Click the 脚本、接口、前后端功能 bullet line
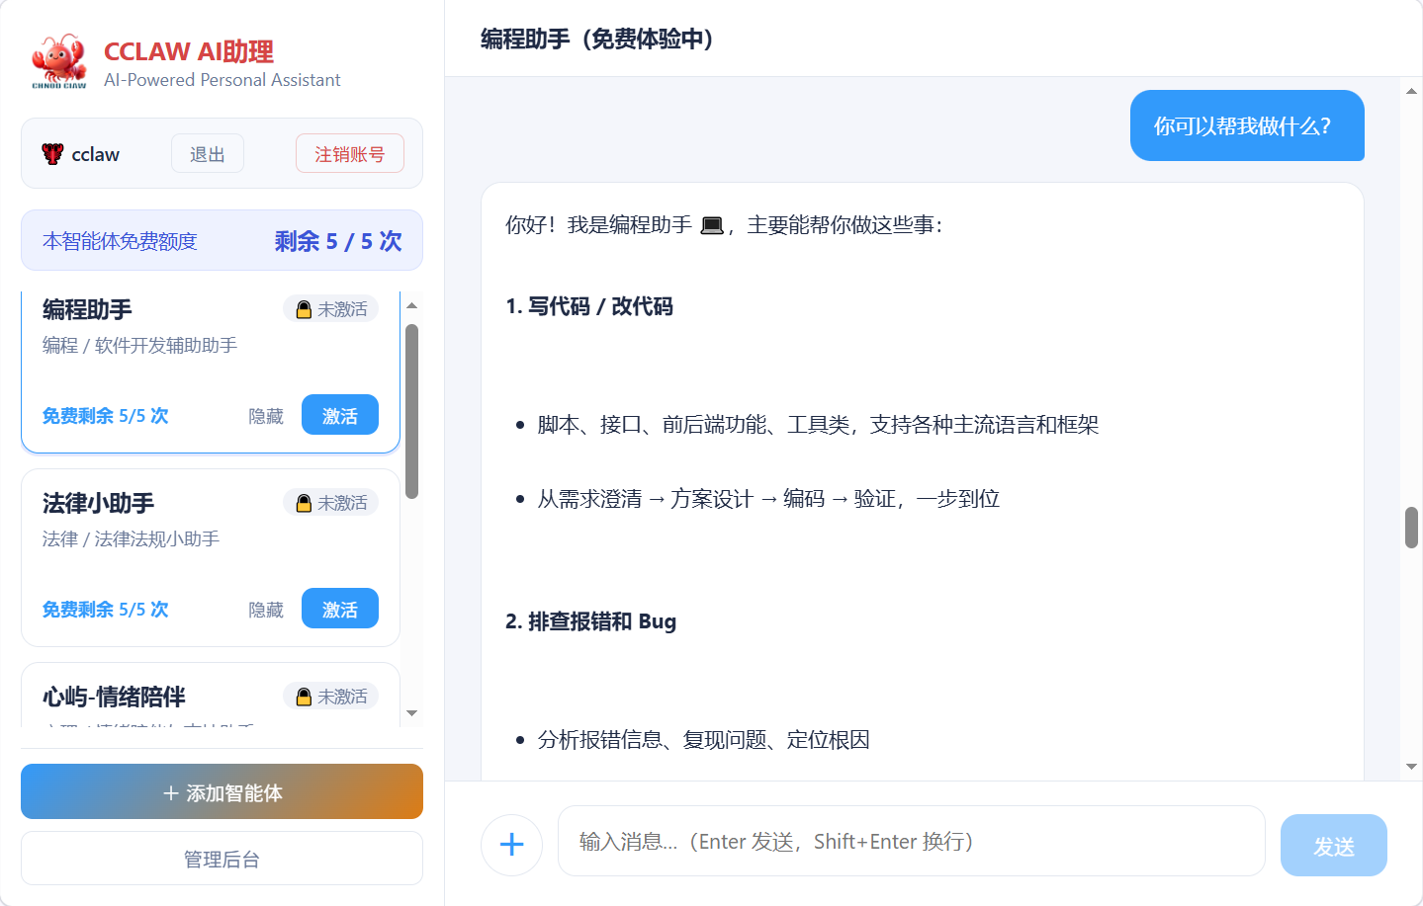 click(818, 425)
